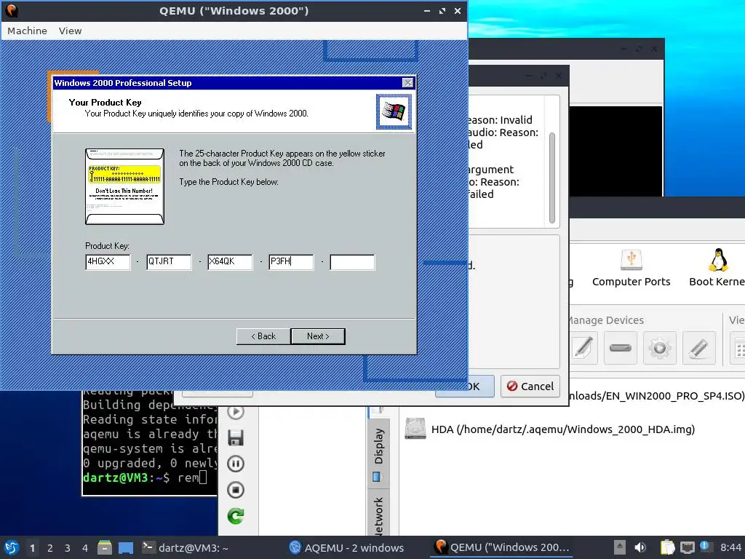
Task: Click the gear with play arrow device icon
Action: 659,348
